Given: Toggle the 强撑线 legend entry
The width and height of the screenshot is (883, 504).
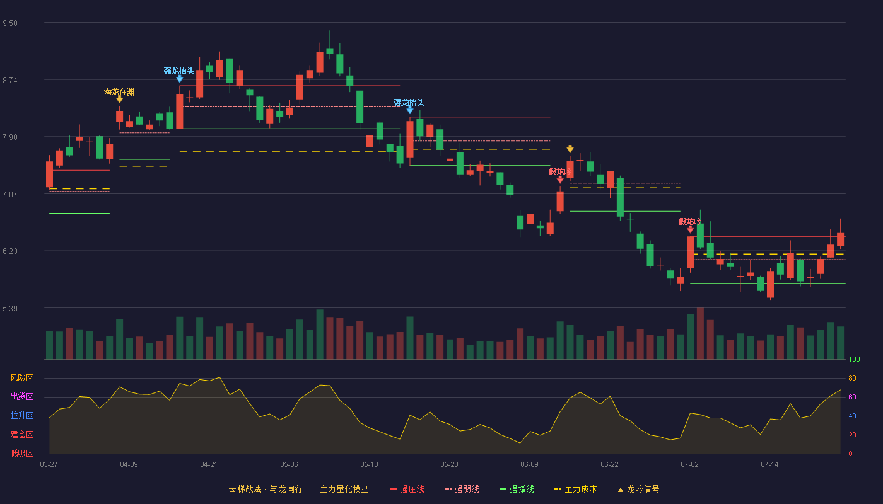Looking at the screenshot, I should (517, 489).
